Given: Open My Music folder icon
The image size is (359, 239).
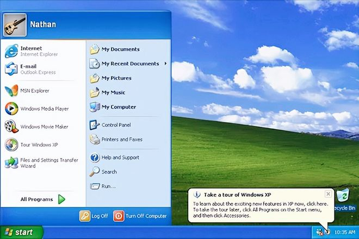Looking at the screenshot, I should (95, 93).
